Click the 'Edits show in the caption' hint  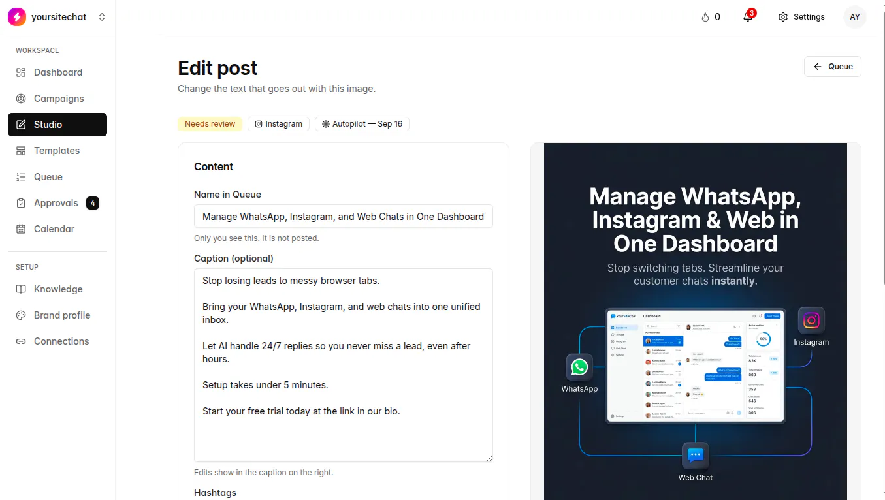(263, 473)
